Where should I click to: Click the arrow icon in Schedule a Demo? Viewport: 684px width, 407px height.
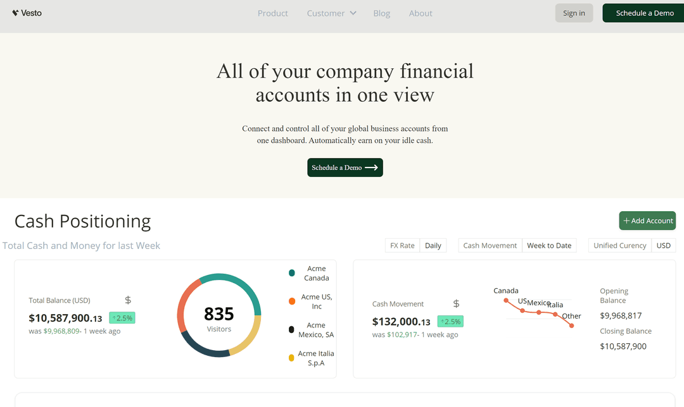(x=372, y=167)
